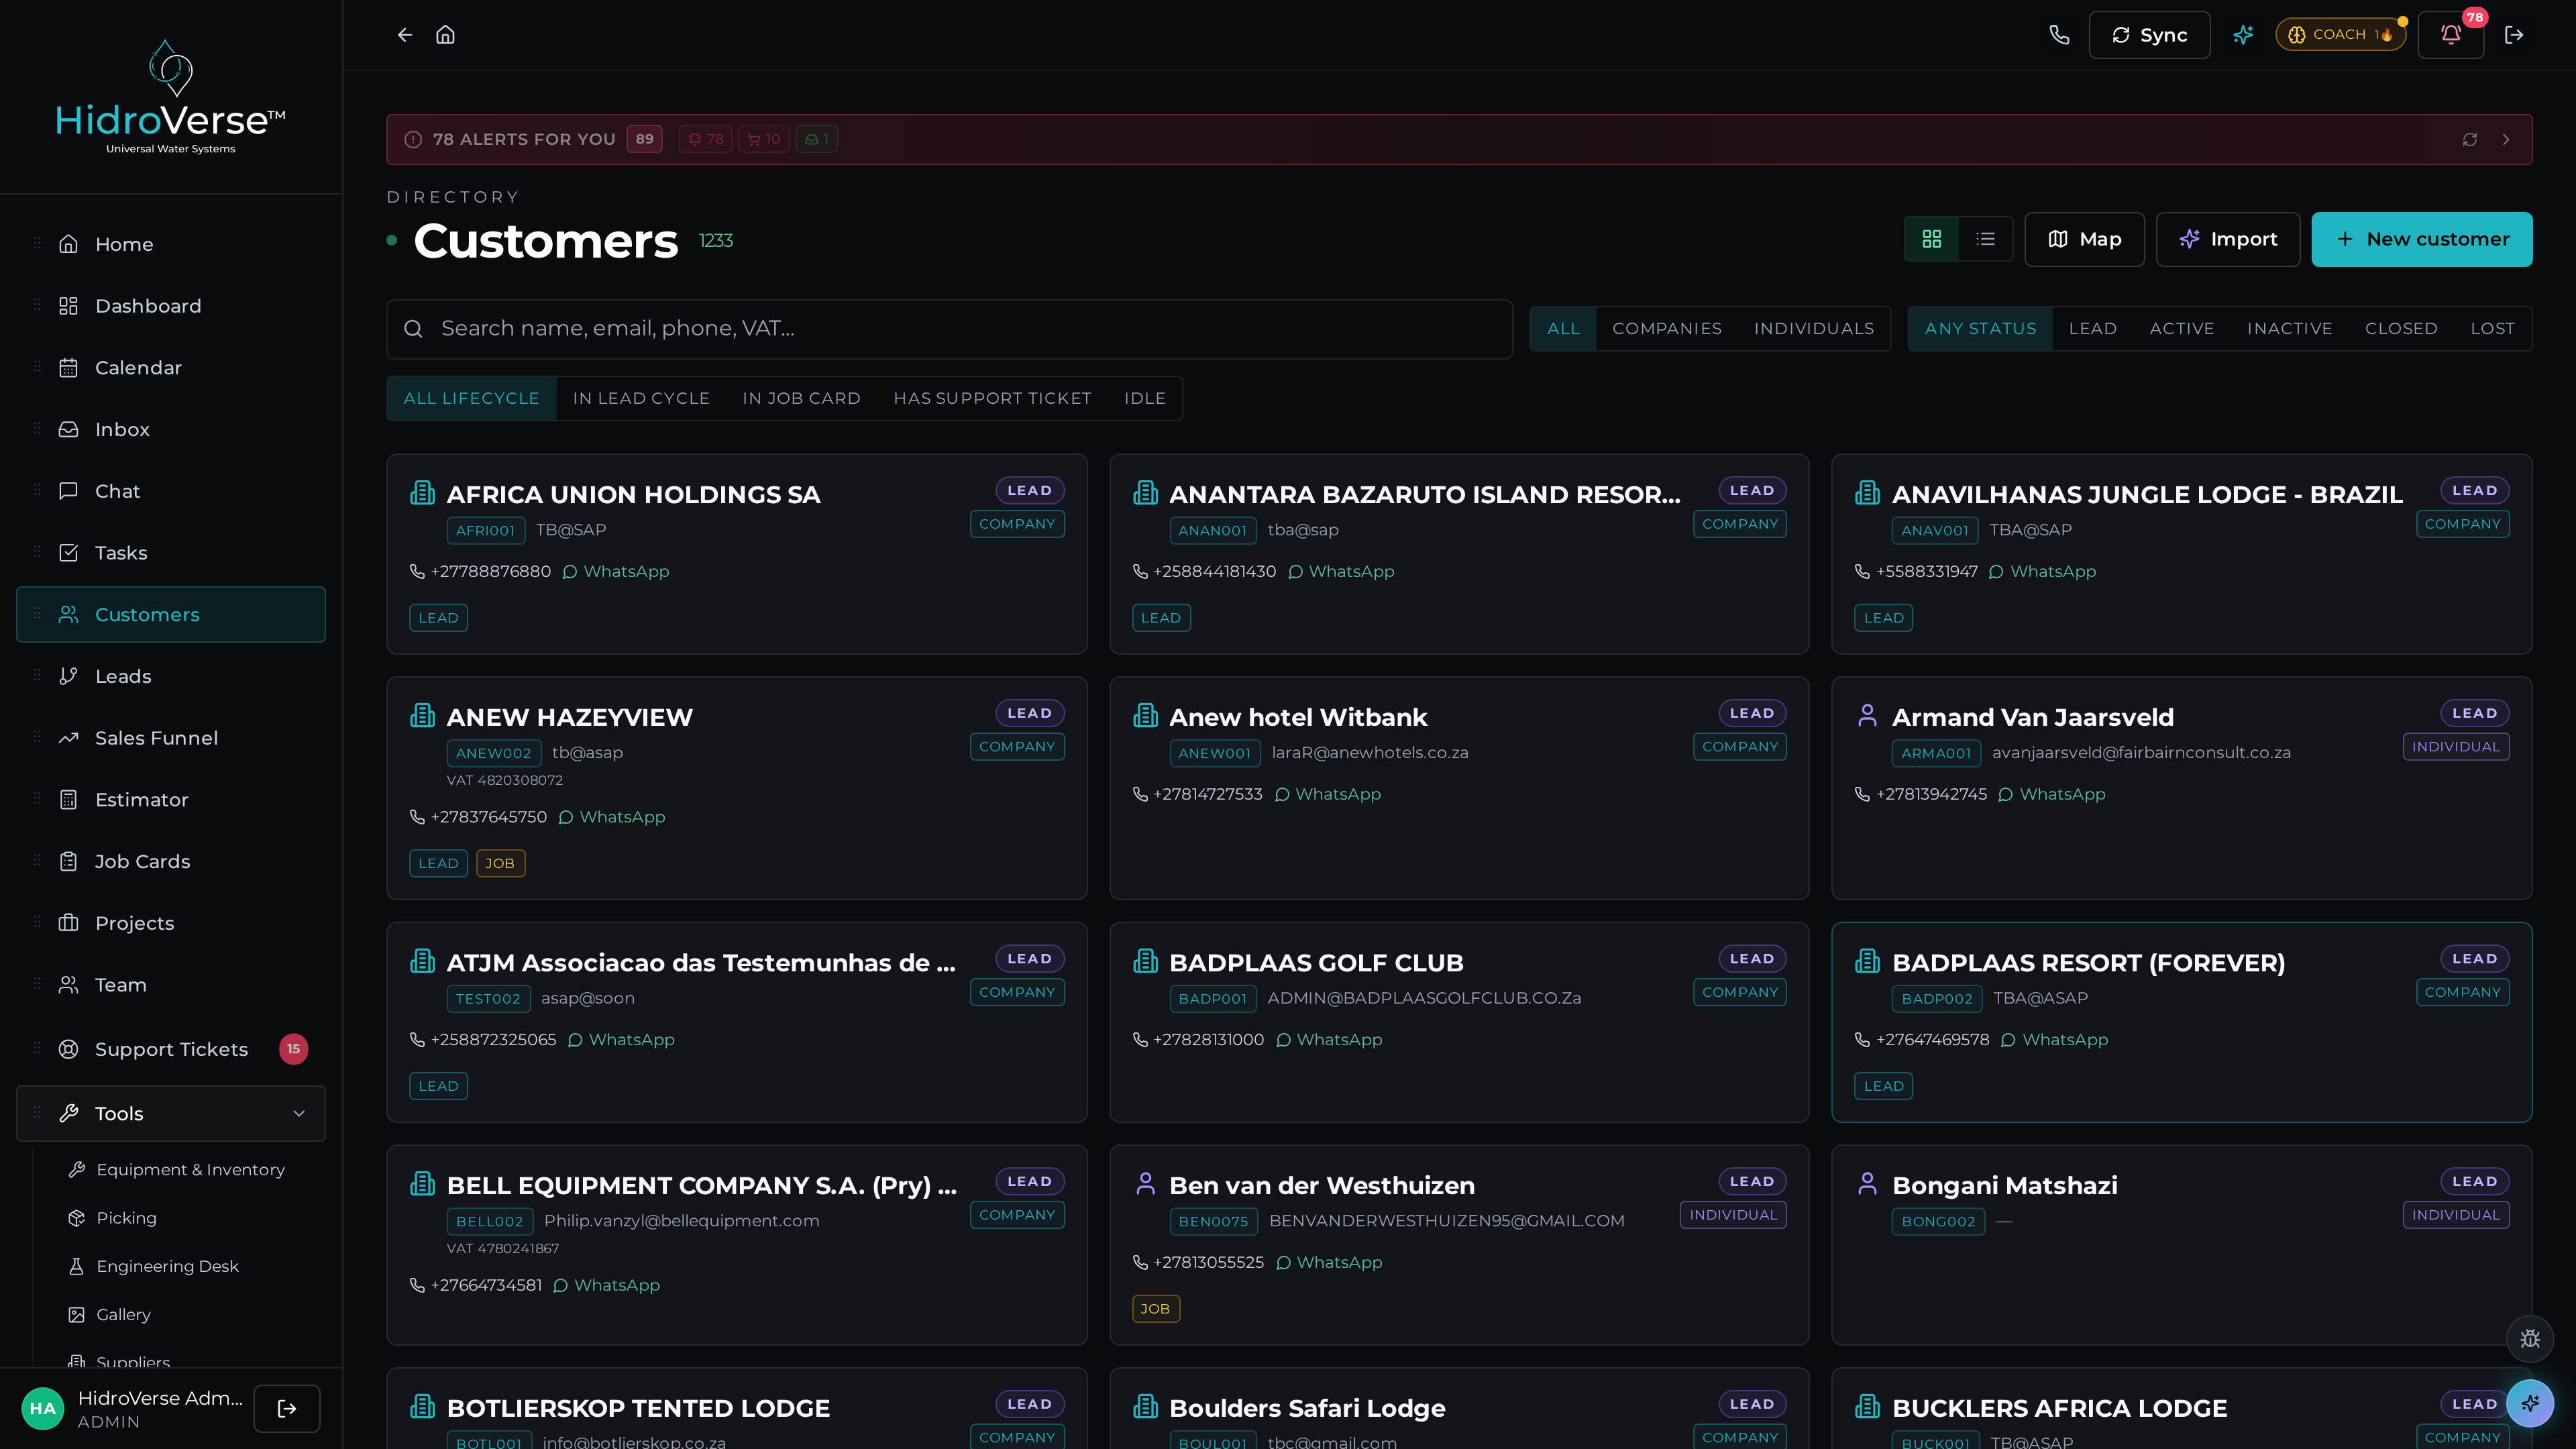This screenshot has height=1449, width=2576.
Task: Open WhatsApp link for ANEW HAZEYVIEW
Action: 611,817
